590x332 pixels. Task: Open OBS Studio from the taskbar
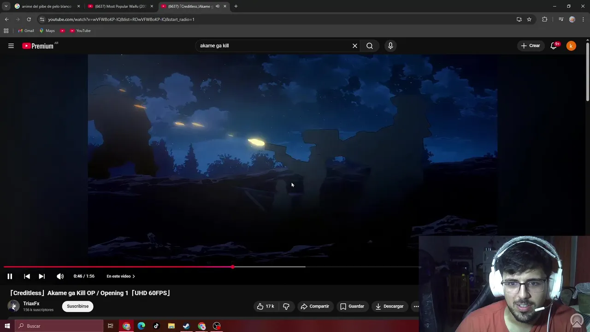(217, 326)
